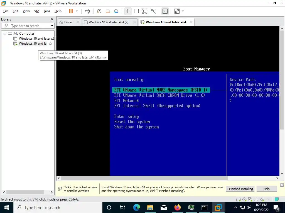The height and width of the screenshot is (213, 285).
Task: Click the library panel scroll-right arrow
Action: point(51,192)
